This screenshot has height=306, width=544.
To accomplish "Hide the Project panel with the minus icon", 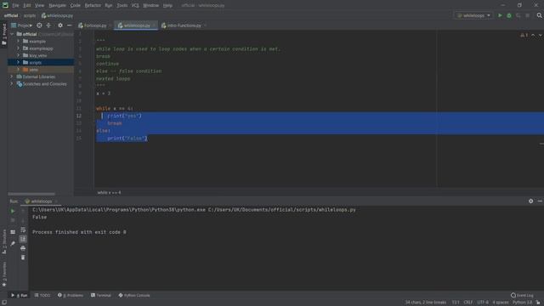I will [x=70, y=25].
